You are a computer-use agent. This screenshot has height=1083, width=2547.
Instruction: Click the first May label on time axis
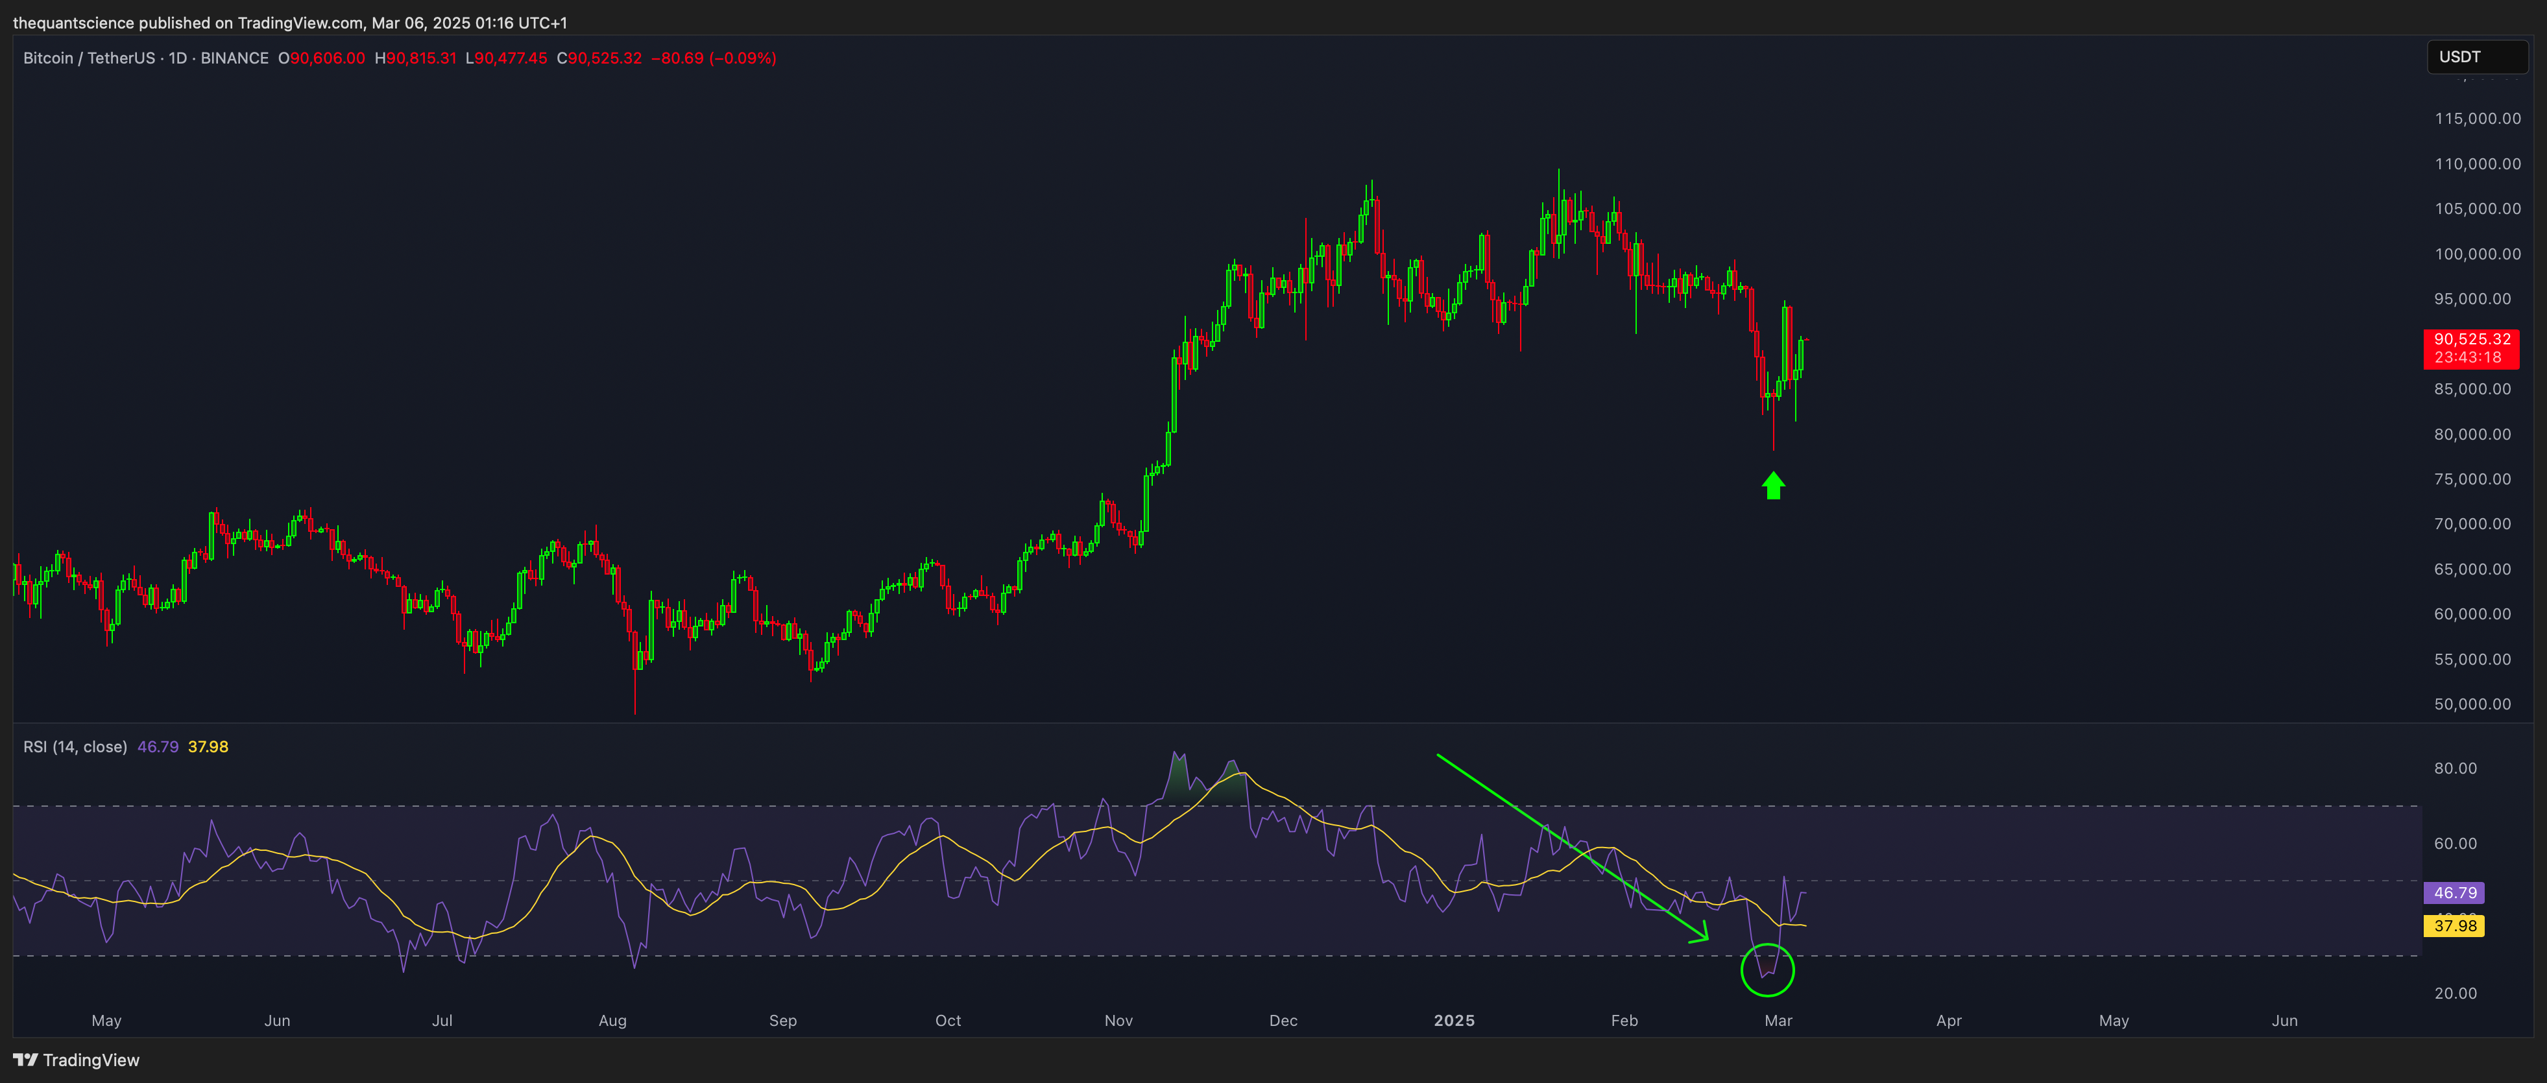[x=107, y=1021]
